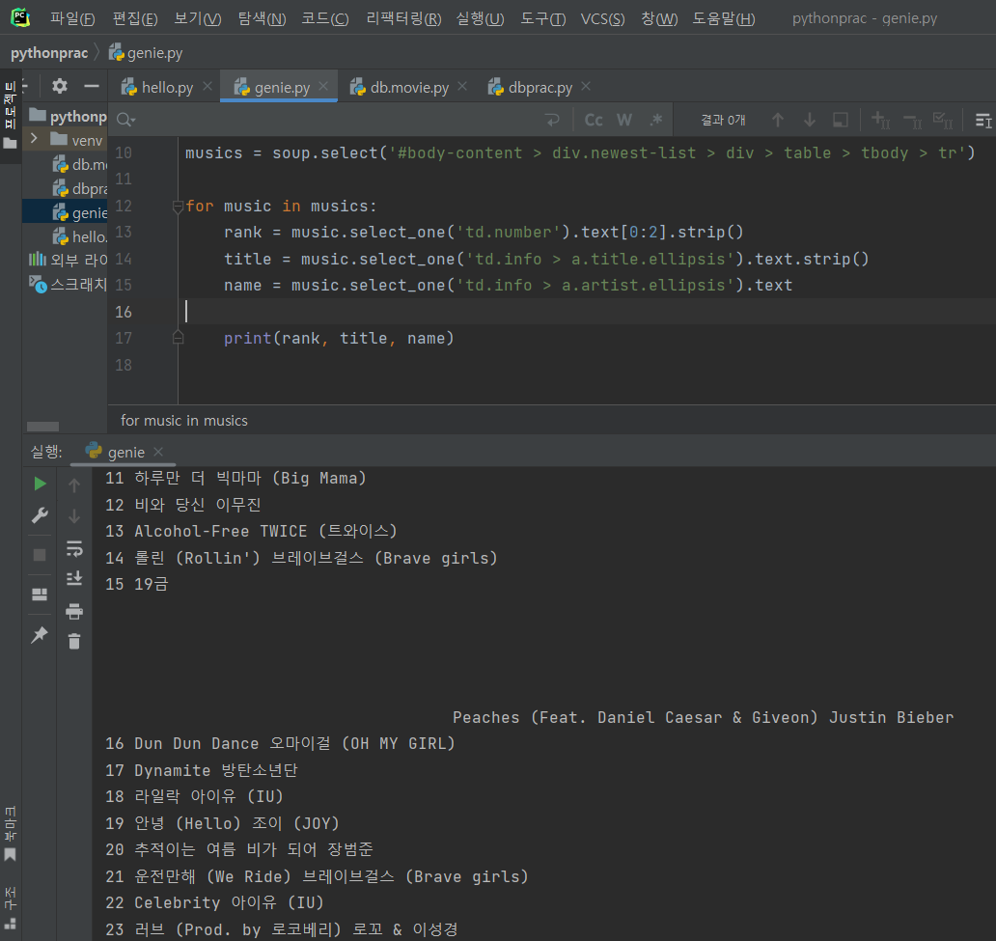Close the genie run tab

(x=159, y=452)
